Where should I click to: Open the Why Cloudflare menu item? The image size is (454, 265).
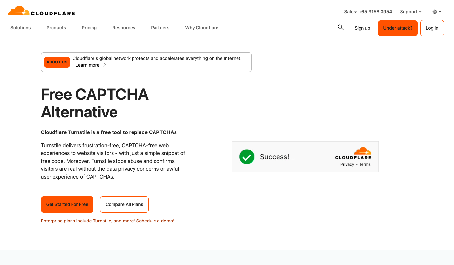[201, 28]
